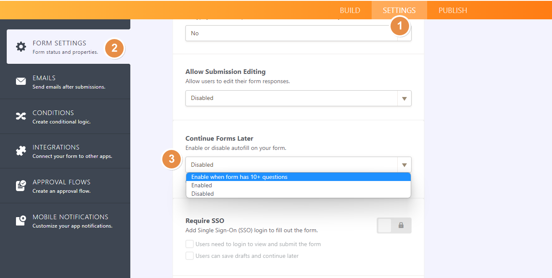Click 'Create conditional logic.' subtitle
The height and width of the screenshot is (278, 552).
[x=61, y=122]
